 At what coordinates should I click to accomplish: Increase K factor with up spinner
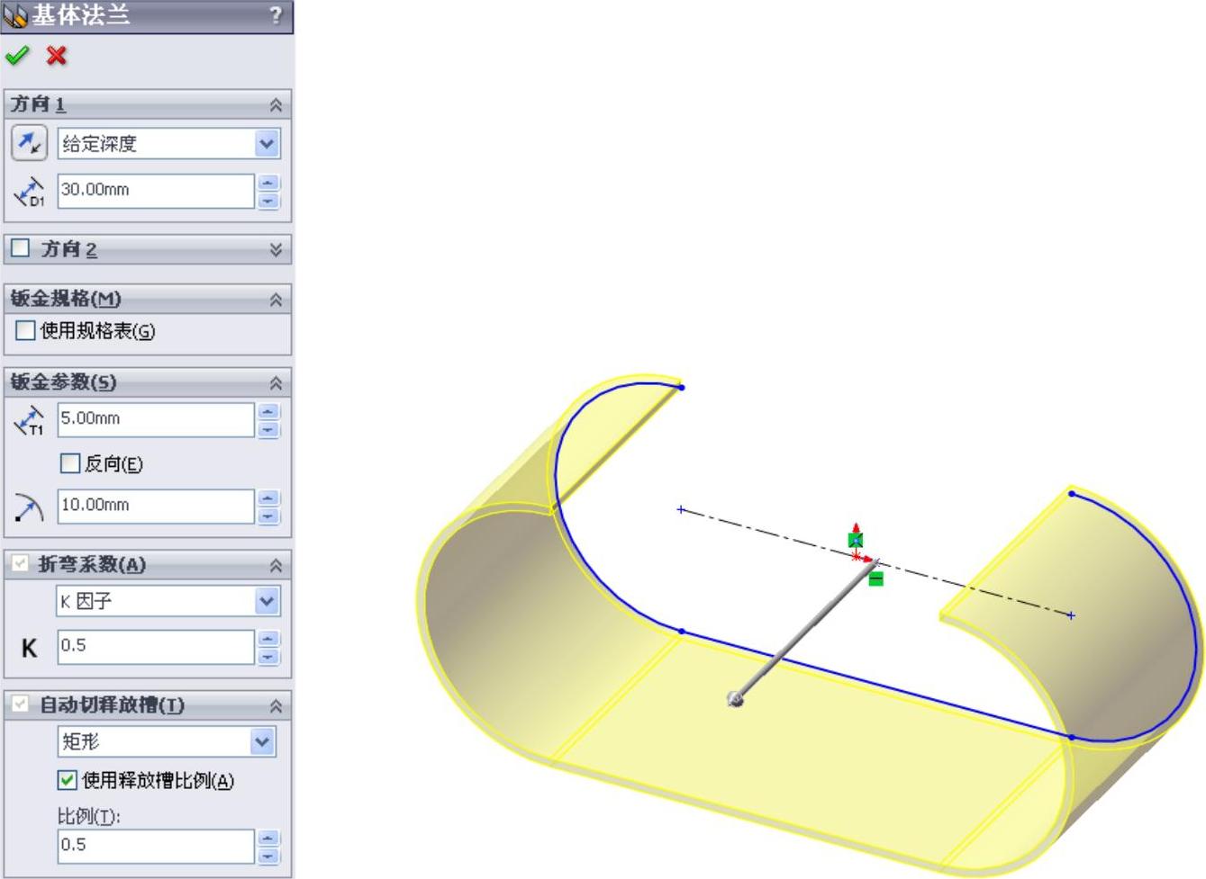point(268,639)
